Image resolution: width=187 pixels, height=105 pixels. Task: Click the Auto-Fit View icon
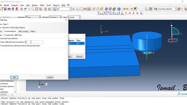point(37,9)
